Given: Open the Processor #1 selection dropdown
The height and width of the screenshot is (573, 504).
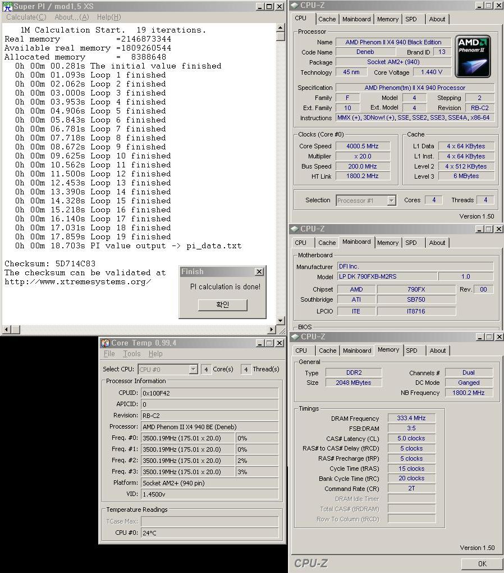Looking at the screenshot, I should point(392,200).
